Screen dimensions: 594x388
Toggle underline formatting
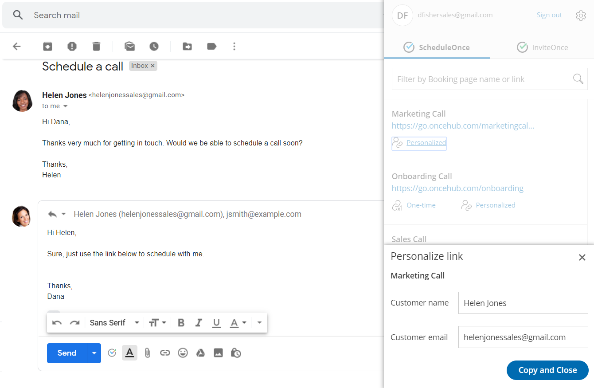[x=216, y=323]
